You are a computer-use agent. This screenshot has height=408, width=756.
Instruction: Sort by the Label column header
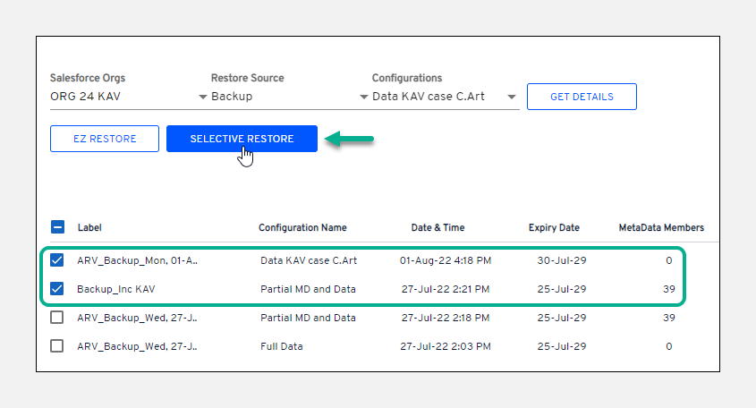89,227
